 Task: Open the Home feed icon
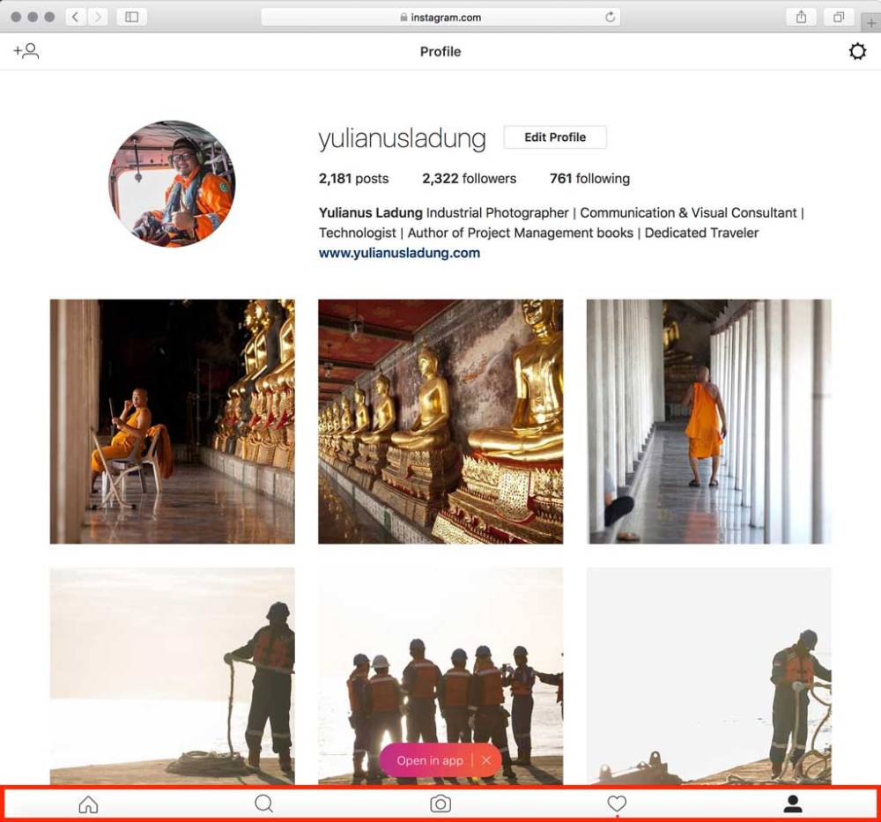(x=88, y=803)
